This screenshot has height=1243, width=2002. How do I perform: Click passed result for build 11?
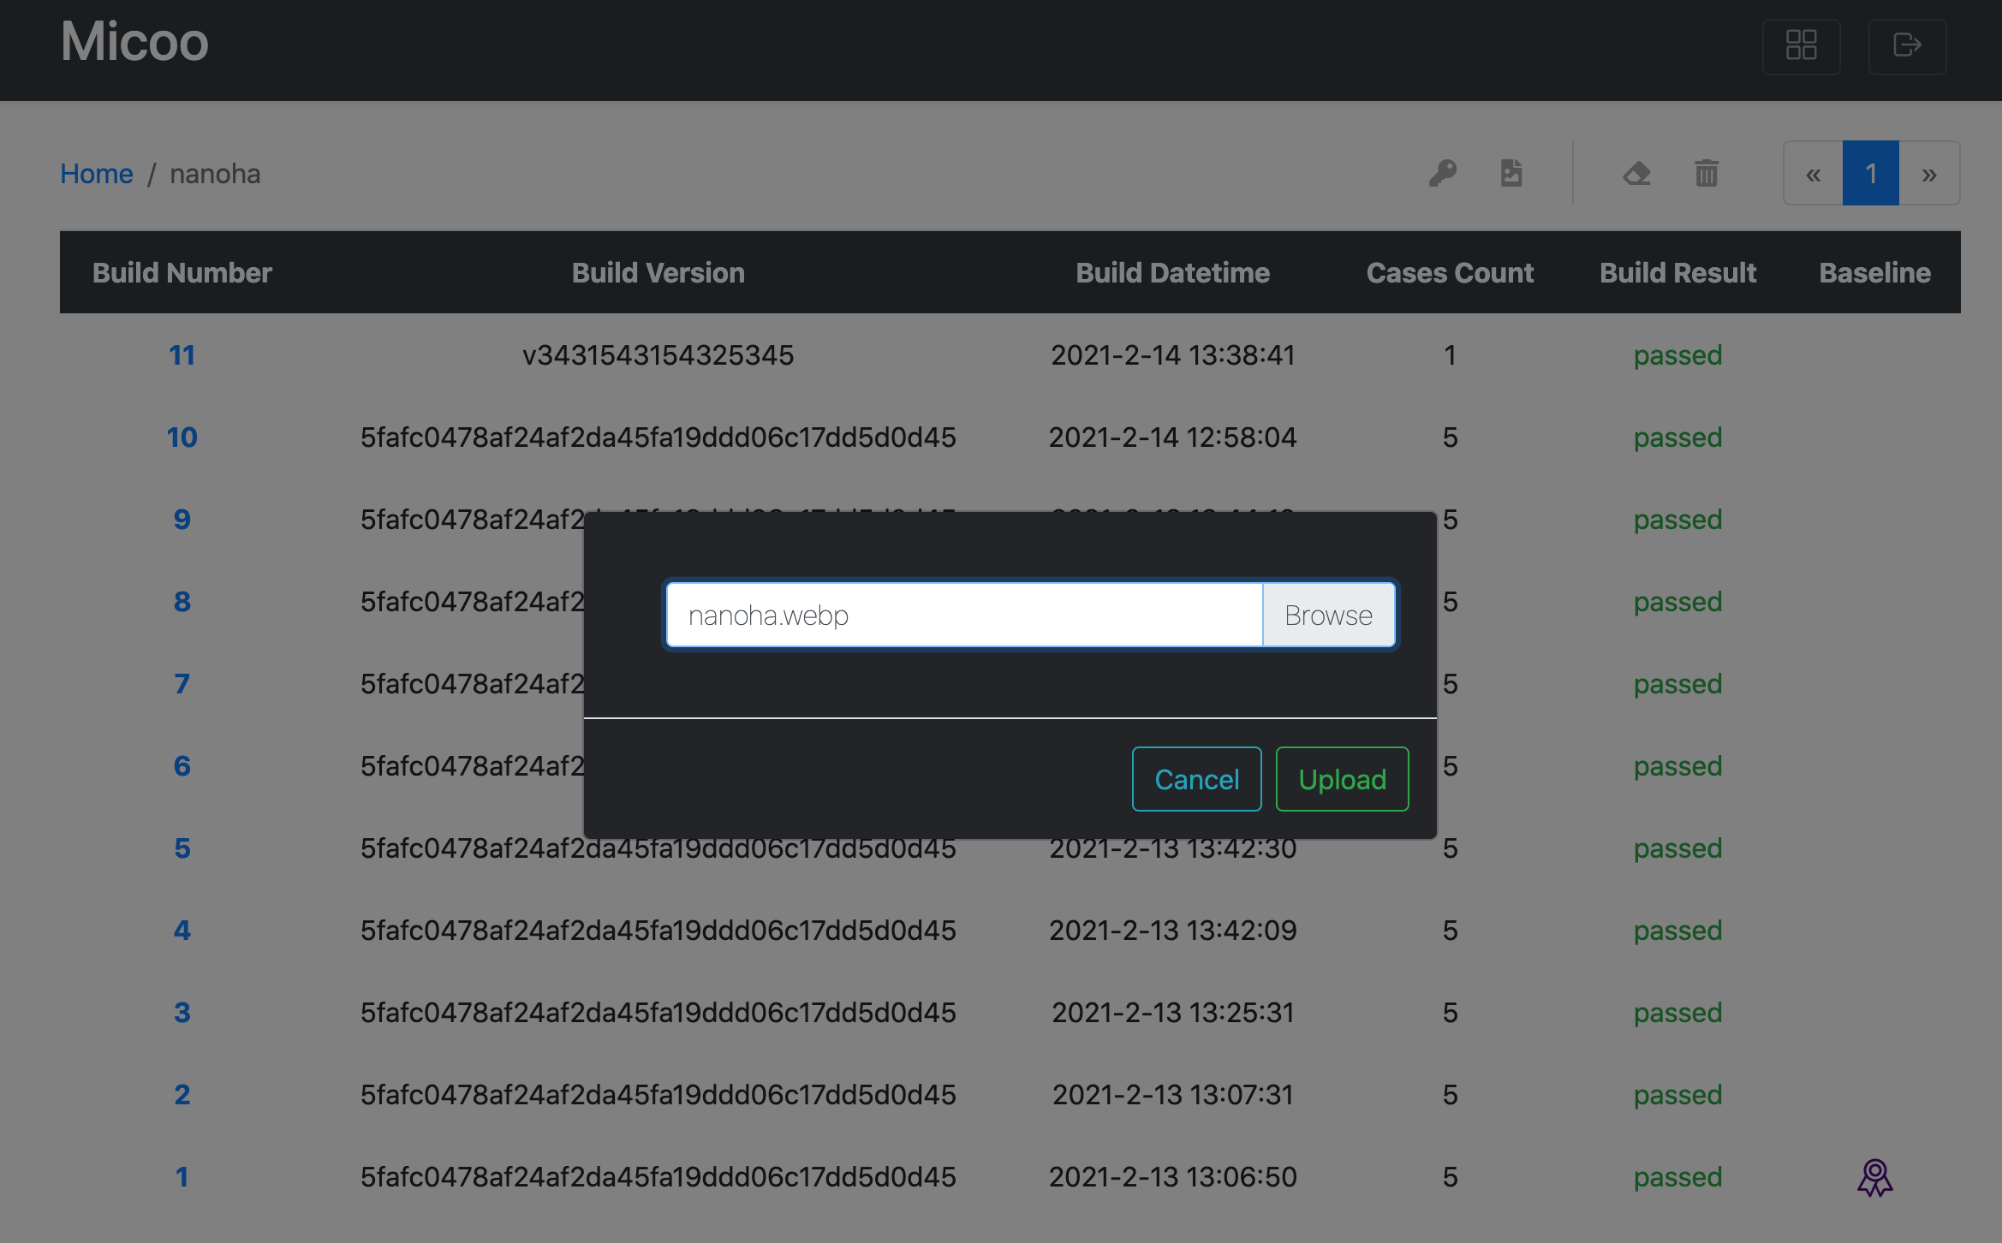1677,355
